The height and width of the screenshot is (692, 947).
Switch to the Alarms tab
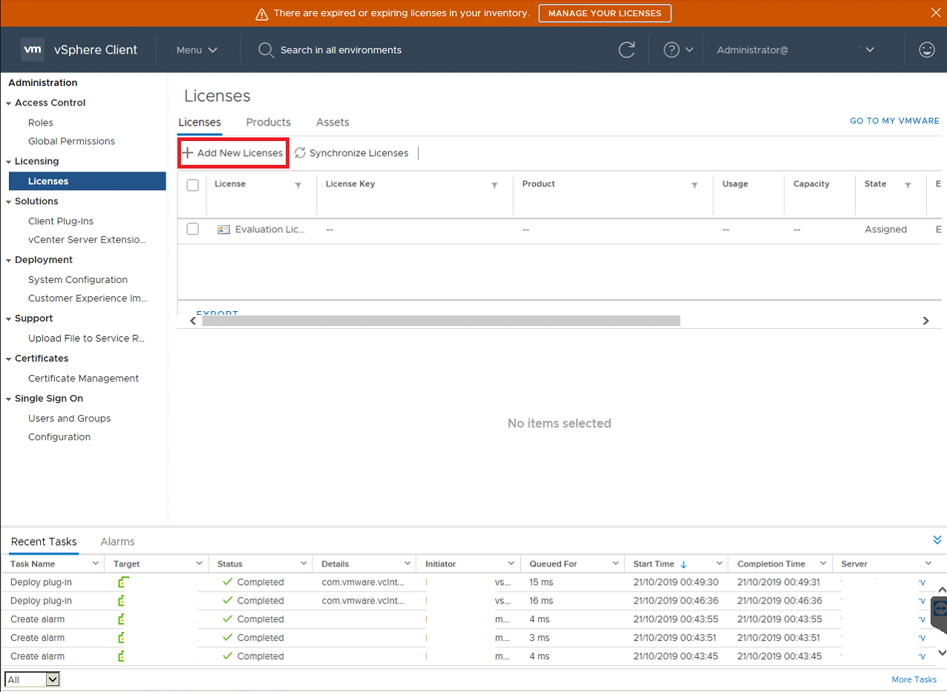point(117,541)
